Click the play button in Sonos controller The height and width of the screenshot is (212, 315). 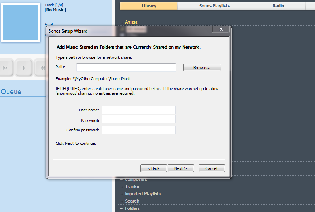24,68
